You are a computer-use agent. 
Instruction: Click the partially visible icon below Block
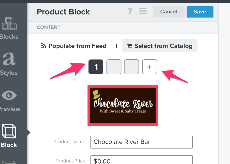point(9,162)
